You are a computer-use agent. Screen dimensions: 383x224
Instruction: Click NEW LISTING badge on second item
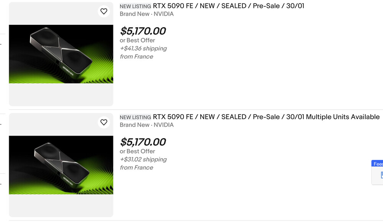click(x=135, y=118)
